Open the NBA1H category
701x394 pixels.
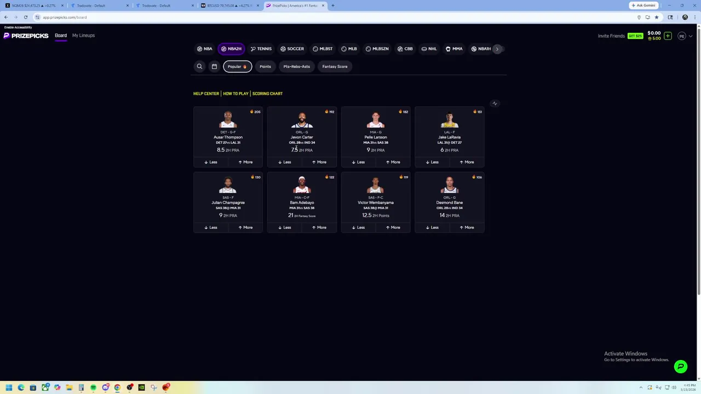click(481, 49)
